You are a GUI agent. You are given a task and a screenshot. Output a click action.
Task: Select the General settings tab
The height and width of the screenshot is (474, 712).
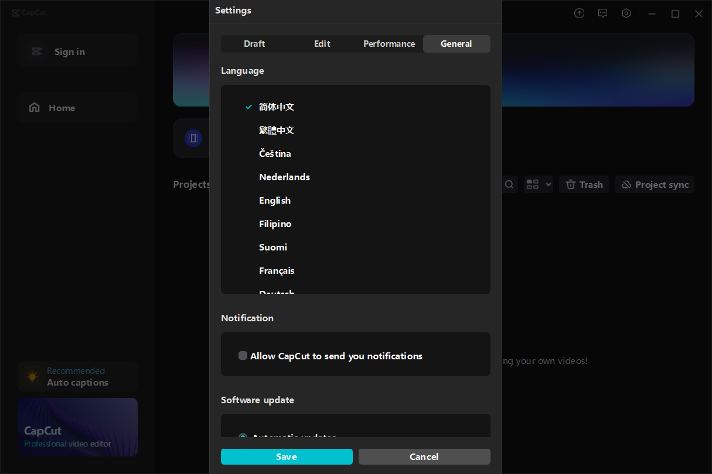457,44
